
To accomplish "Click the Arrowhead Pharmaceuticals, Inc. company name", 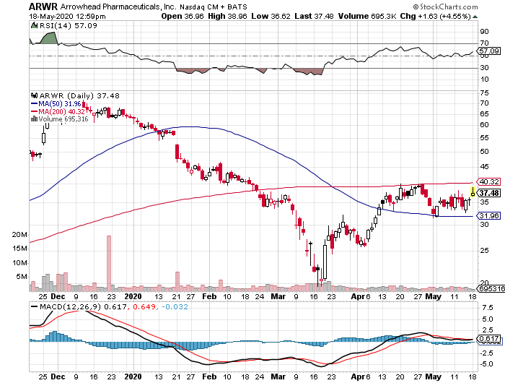I will (118, 7).
